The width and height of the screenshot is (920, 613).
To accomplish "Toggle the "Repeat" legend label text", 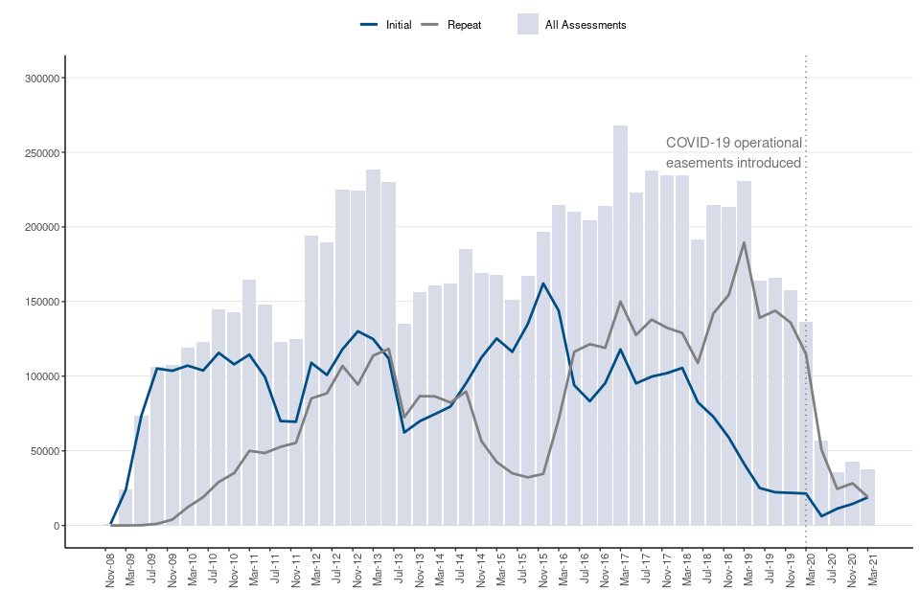I will [x=465, y=25].
